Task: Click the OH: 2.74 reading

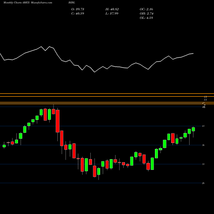Action: 146,14
